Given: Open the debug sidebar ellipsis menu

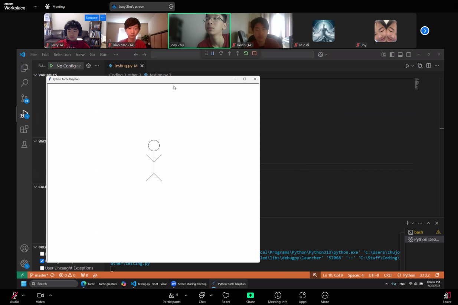Looking at the screenshot, I should (97, 66).
